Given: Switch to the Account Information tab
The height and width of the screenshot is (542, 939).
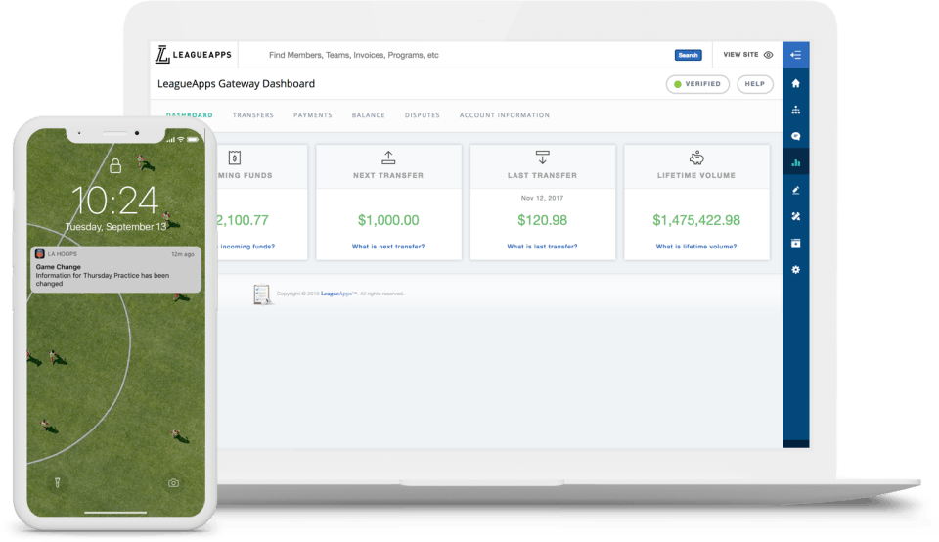Looking at the screenshot, I should [x=505, y=115].
